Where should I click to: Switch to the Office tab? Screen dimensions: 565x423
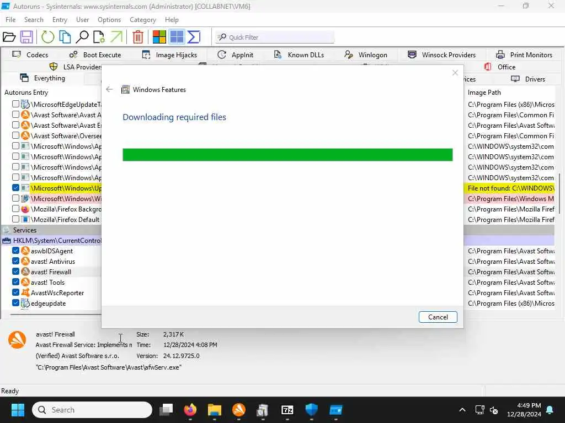(500, 67)
